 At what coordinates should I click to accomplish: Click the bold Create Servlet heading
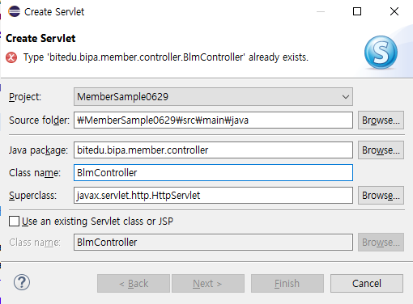[40, 38]
